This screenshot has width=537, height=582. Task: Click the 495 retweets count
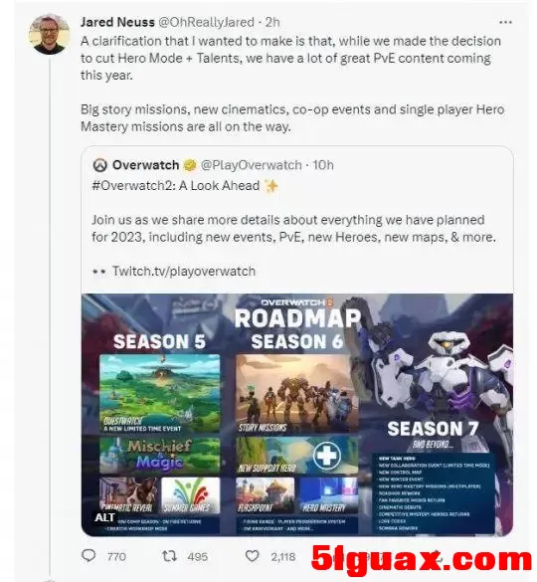point(198,556)
